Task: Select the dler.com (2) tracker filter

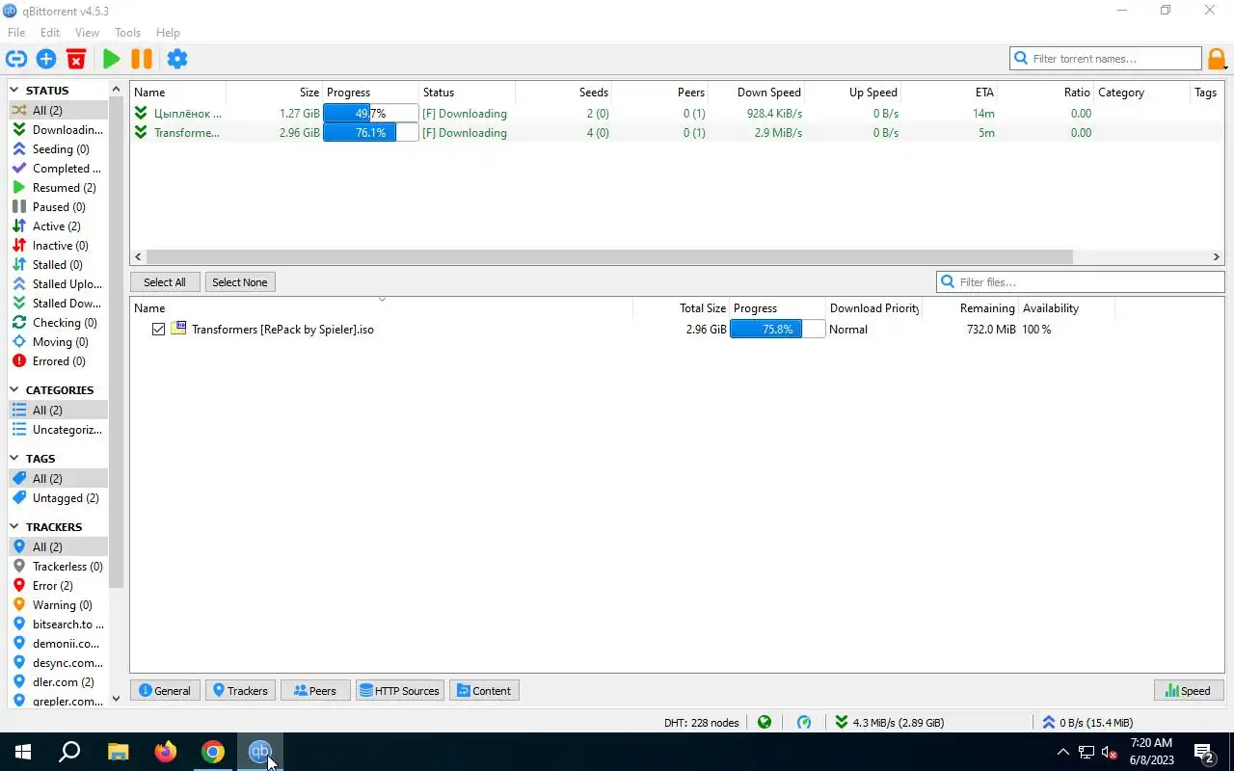Action: pos(58,682)
